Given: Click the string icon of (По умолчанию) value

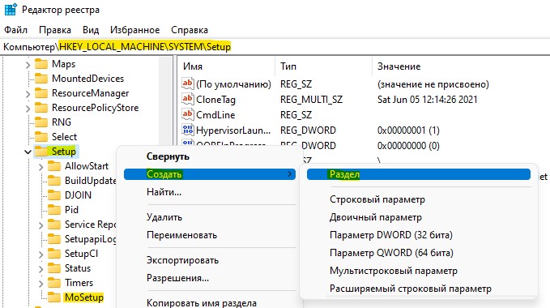Looking at the screenshot, I should (x=188, y=83).
